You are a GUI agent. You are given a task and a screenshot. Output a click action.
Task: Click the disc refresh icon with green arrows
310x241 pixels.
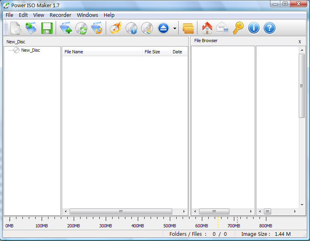coord(81,28)
